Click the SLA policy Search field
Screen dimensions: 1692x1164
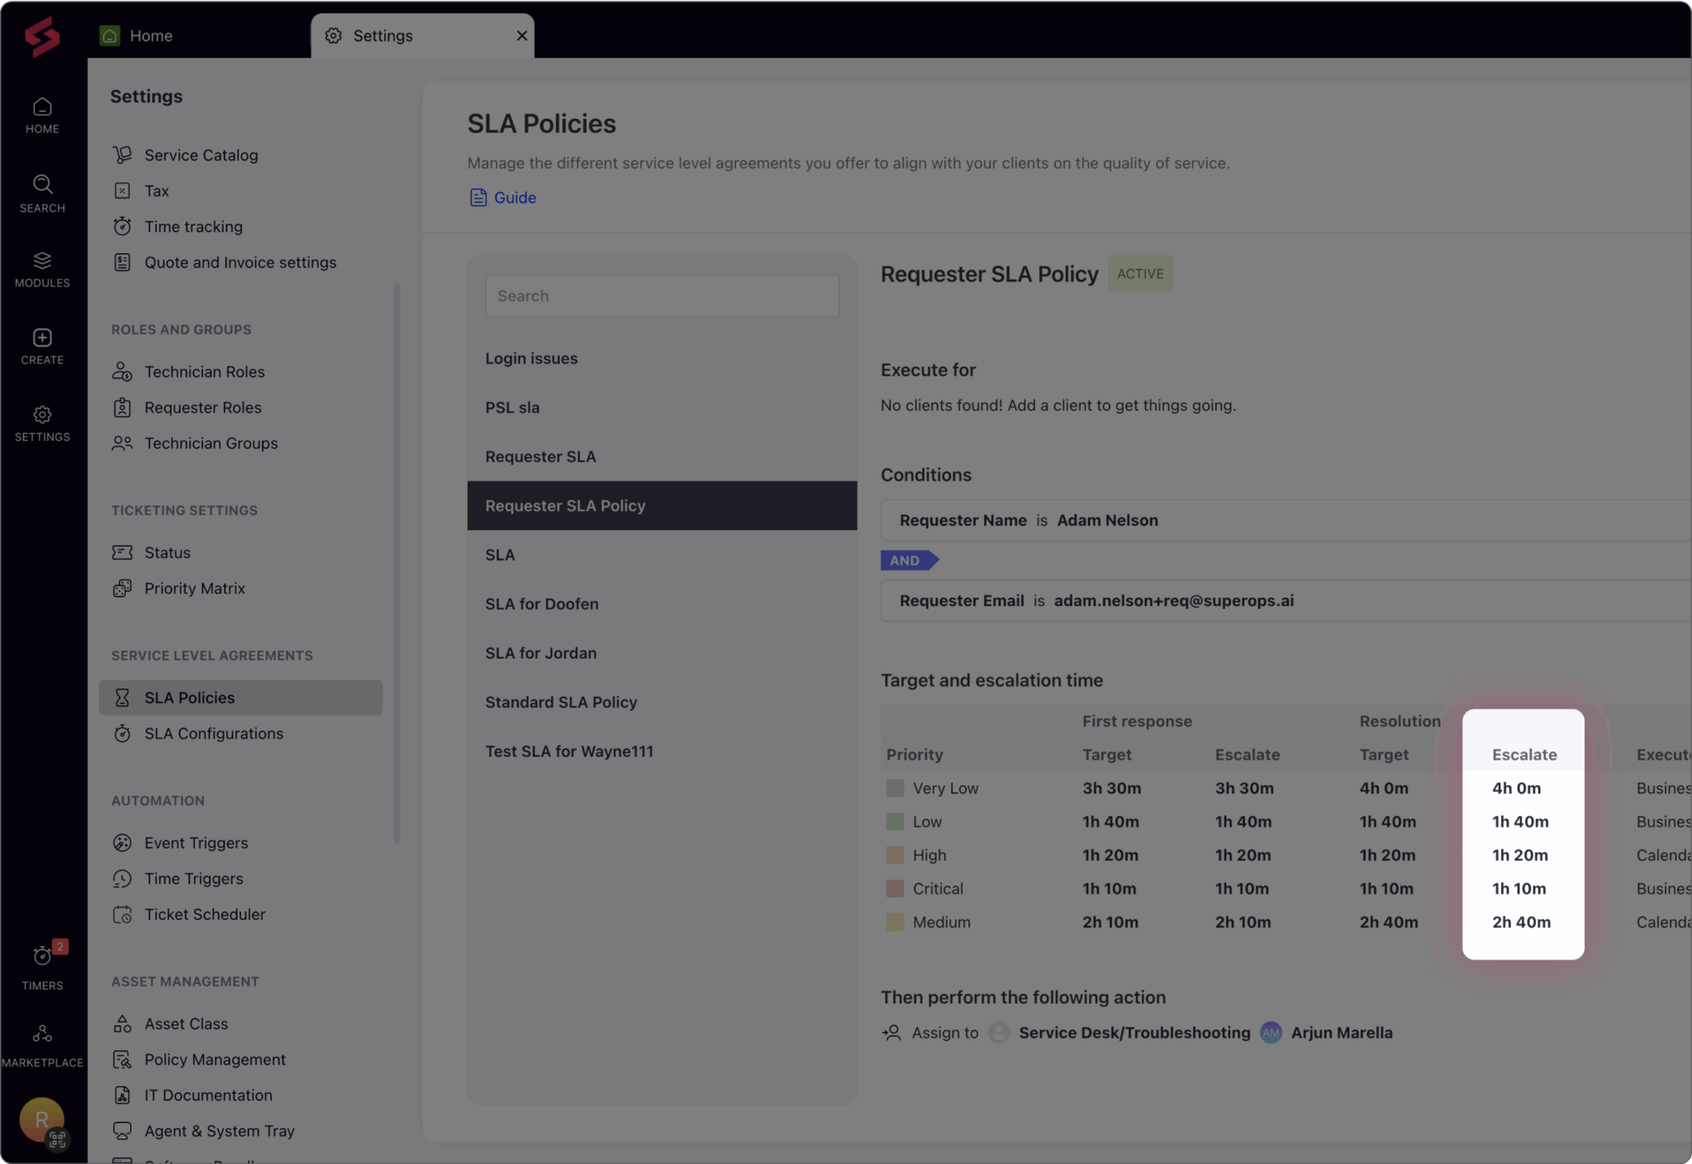[x=662, y=296]
